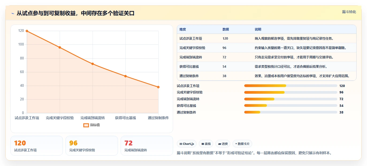The height and width of the screenshot is (166, 367).
Task: Open the 120 试点涉及工作项 stat card
Action: click(x=37, y=146)
